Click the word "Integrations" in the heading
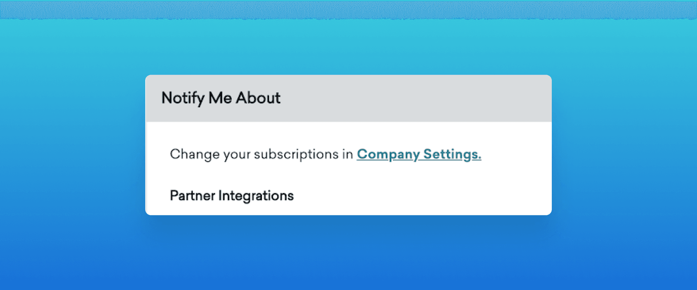The image size is (697, 290). 256,196
